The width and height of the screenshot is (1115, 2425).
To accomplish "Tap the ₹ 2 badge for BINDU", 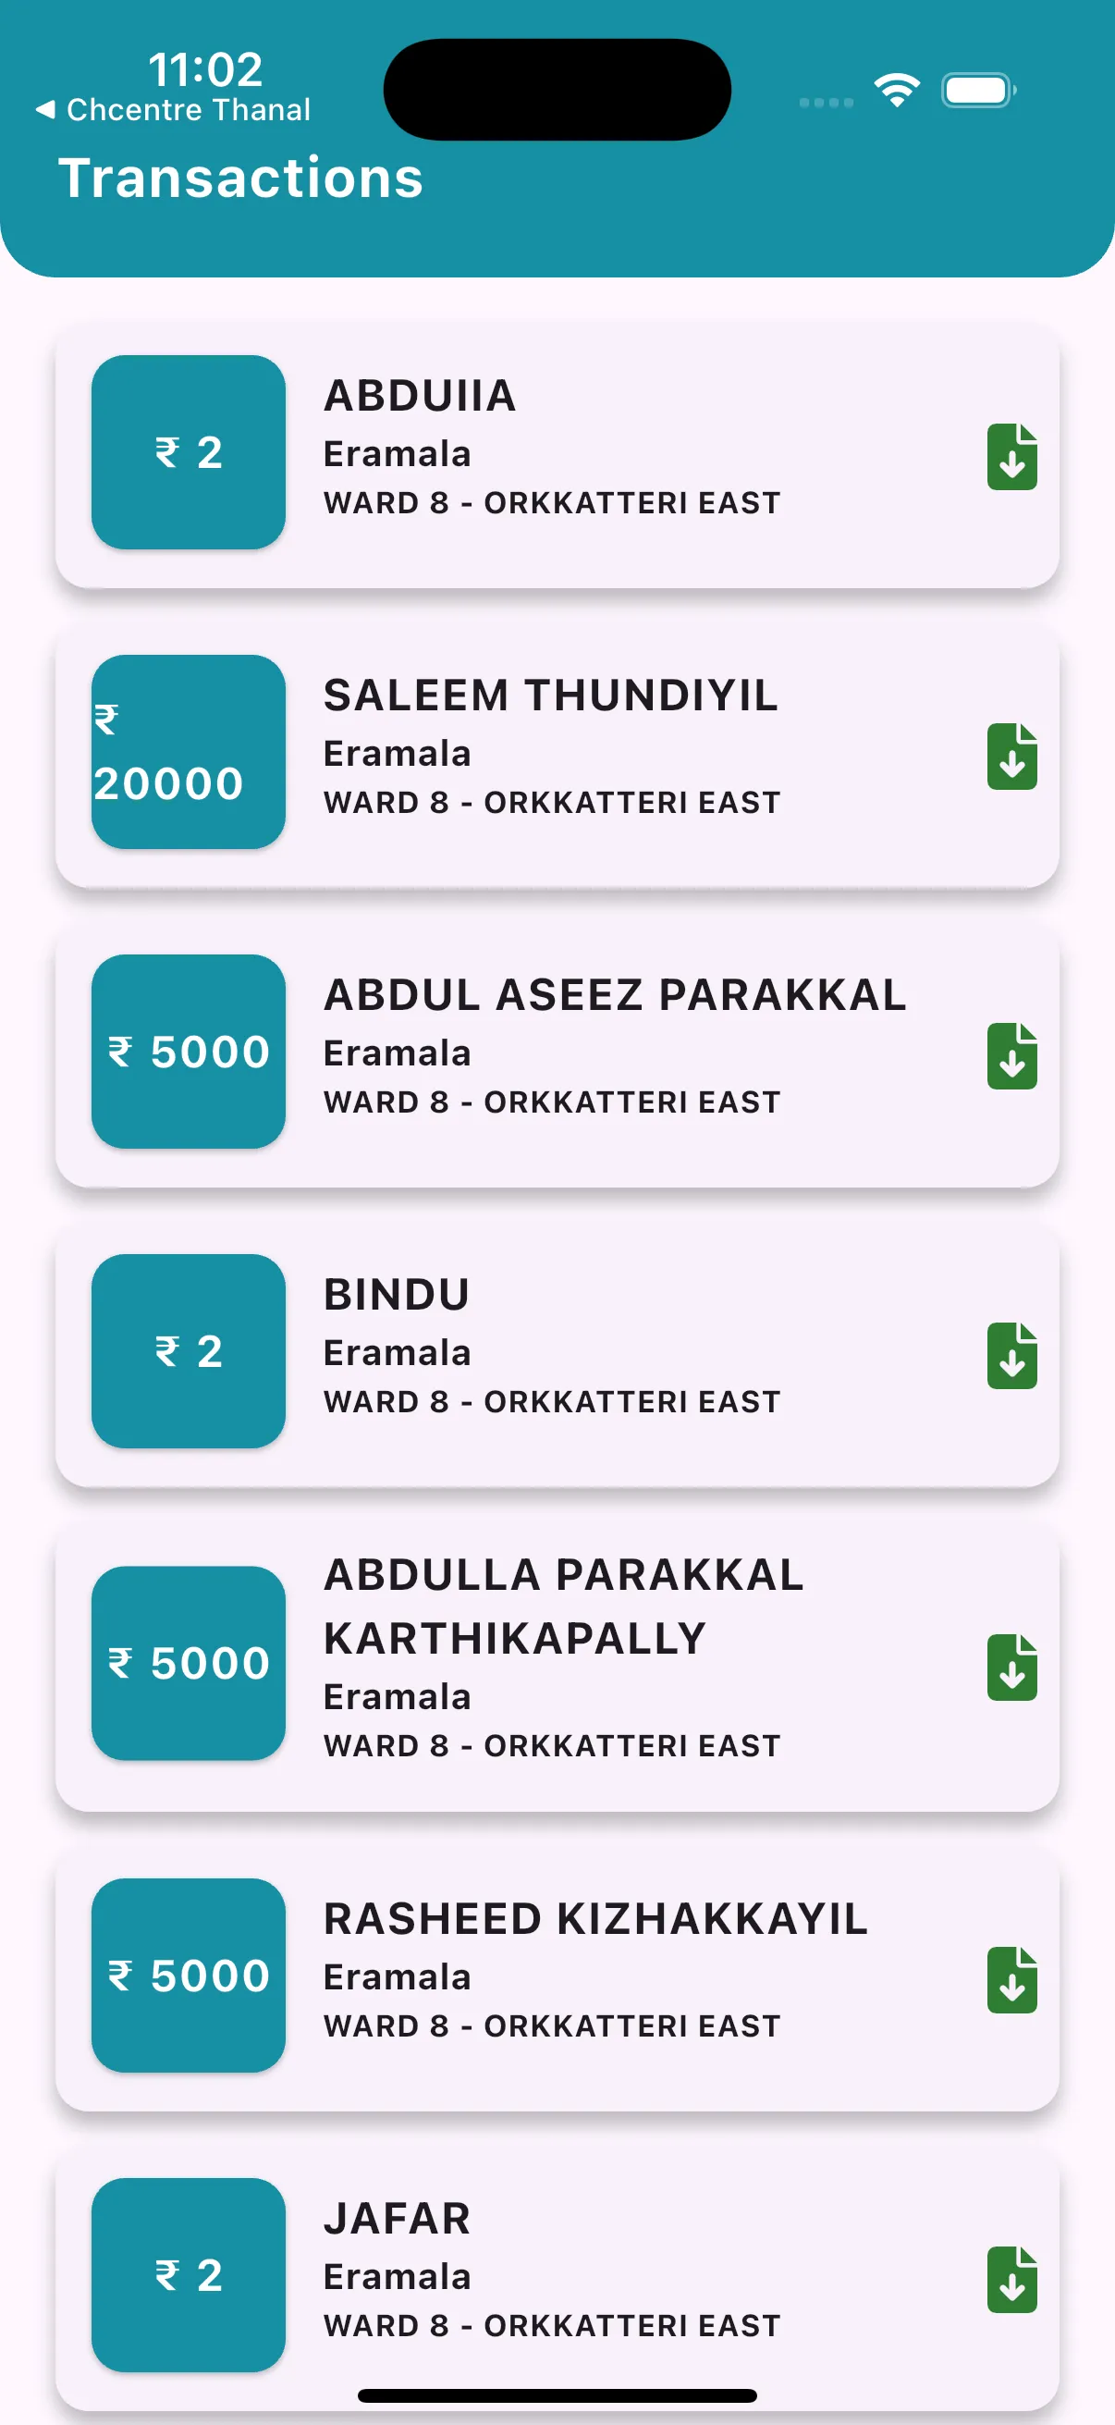I will tap(189, 1351).
